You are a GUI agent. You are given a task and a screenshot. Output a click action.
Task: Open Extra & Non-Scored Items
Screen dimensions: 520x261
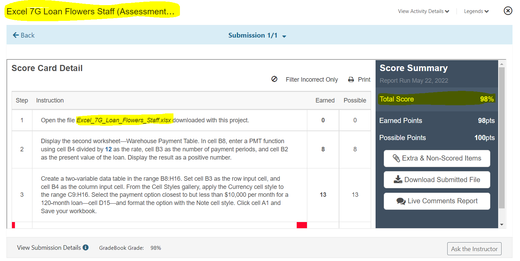pyautogui.click(x=437, y=159)
